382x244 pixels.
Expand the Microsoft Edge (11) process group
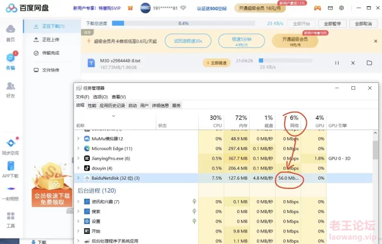coord(78,148)
